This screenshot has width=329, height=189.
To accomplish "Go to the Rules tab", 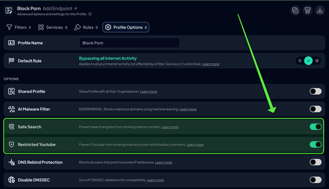I will pyautogui.click(x=86, y=27).
